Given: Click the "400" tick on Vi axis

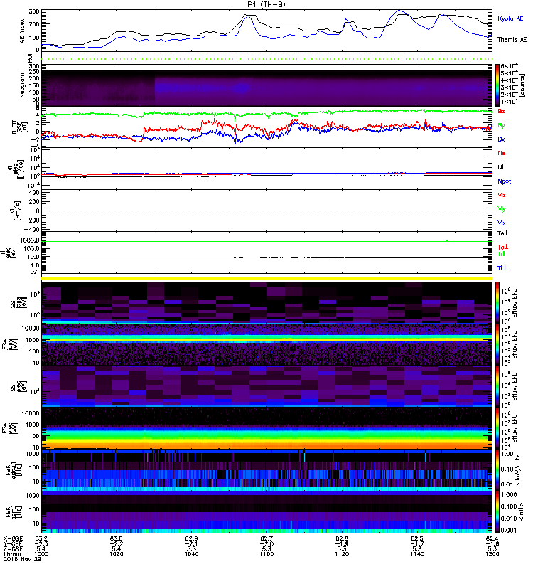Looking at the screenshot, I should click(x=34, y=192).
